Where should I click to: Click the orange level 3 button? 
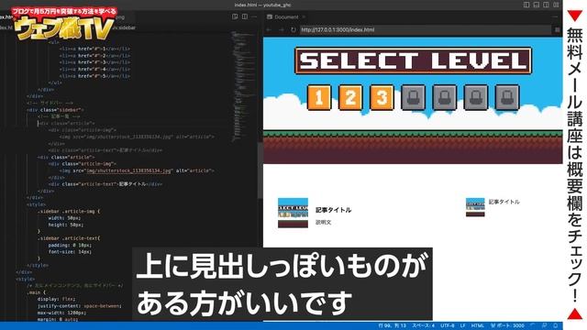coord(382,98)
